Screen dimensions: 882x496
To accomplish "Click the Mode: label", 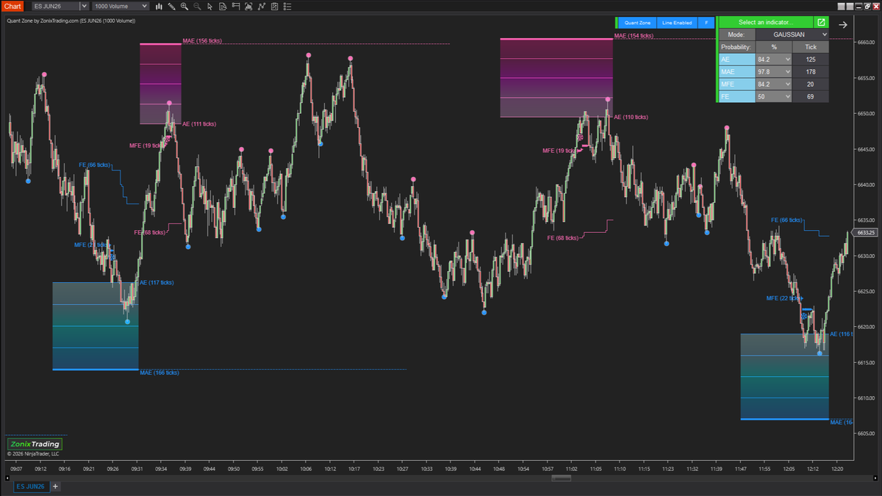I will pos(737,35).
